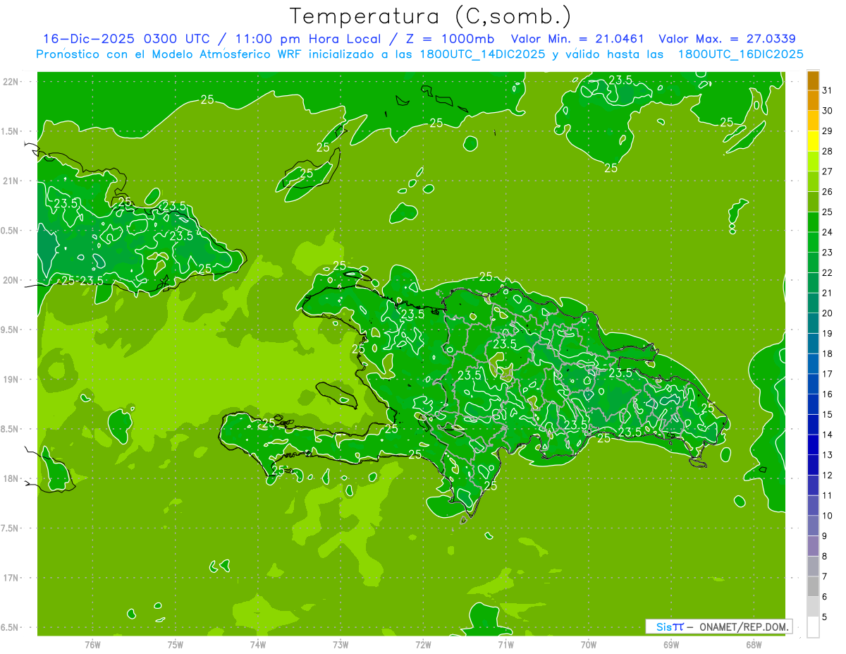This screenshot has width=846, height=654.
Task: Click the colorbar label 14
Action: [x=828, y=435]
